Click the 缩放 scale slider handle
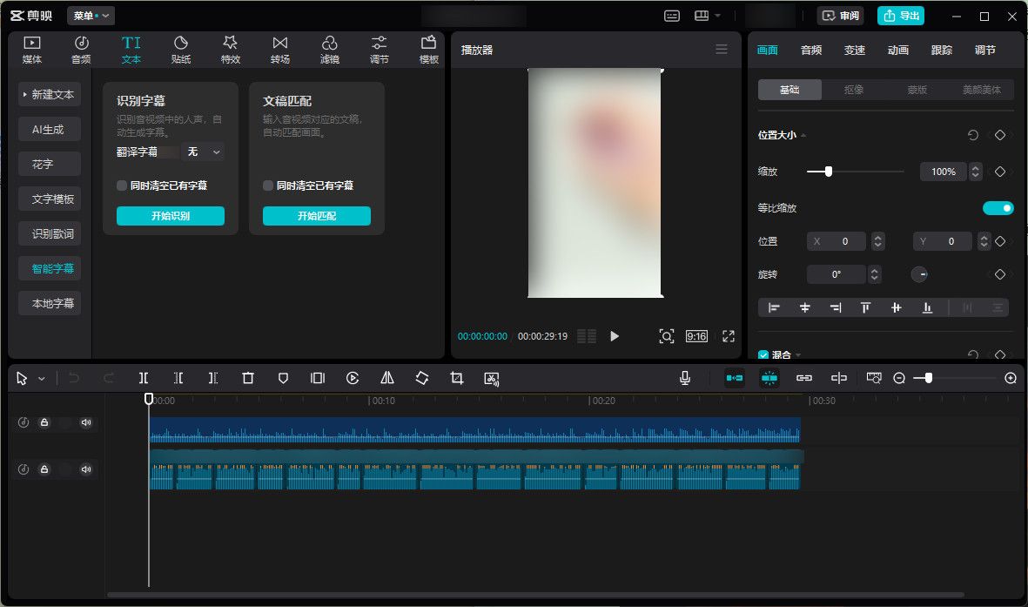This screenshot has height=607, width=1028. pos(828,172)
